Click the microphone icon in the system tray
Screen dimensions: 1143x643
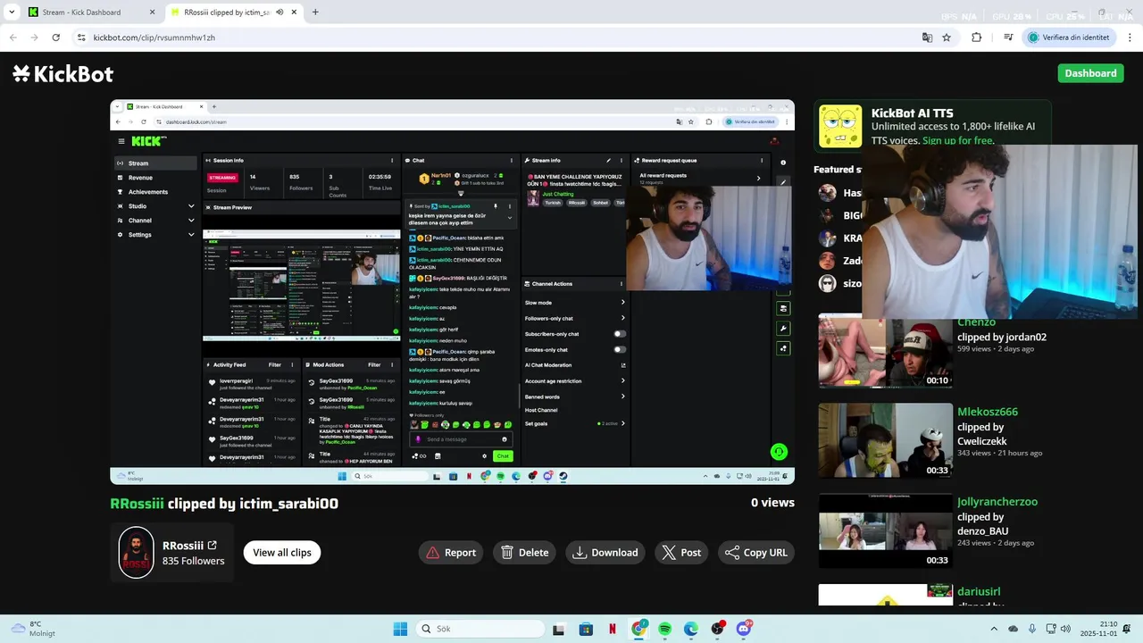click(1032, 629)
